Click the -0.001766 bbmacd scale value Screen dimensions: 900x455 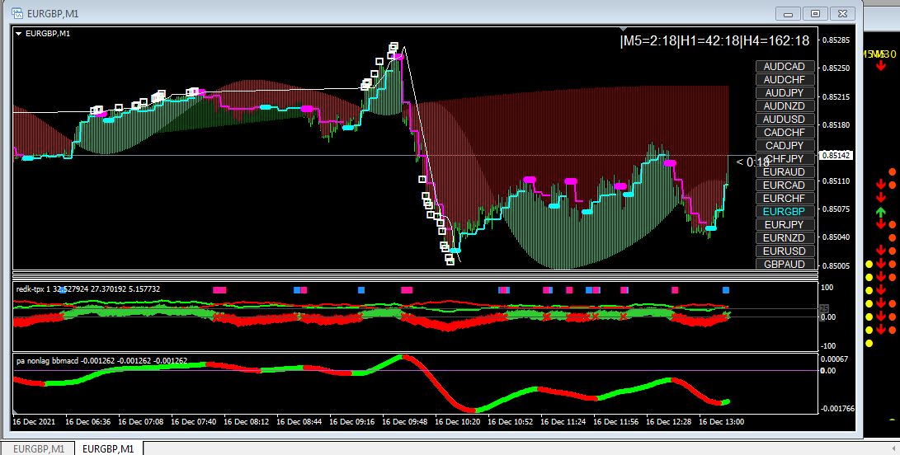click(x=837, y=409)
